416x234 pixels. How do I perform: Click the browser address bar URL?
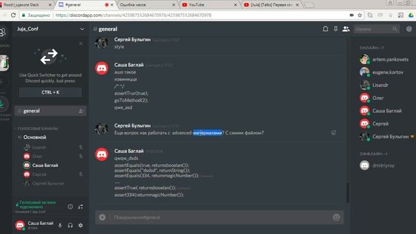tap(133, 15)
